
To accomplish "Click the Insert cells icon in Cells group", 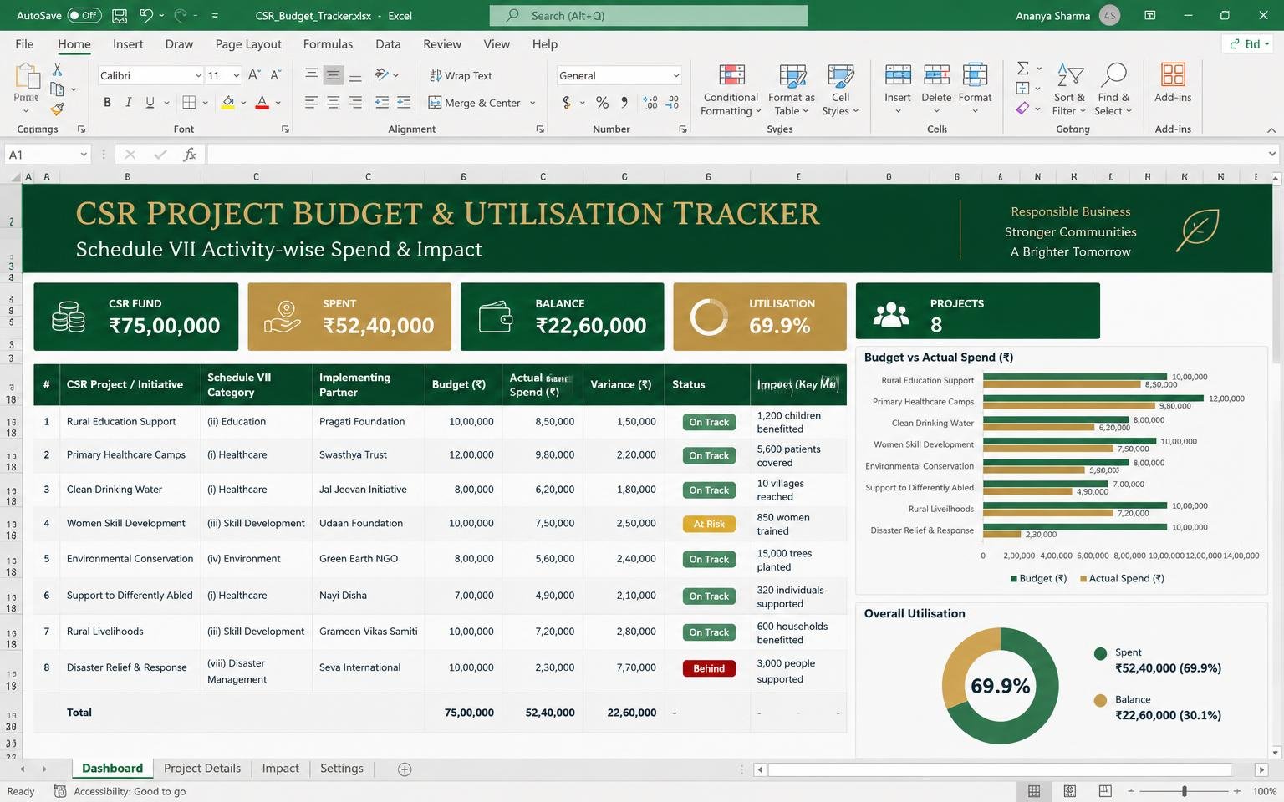I will tap(898, 75).
